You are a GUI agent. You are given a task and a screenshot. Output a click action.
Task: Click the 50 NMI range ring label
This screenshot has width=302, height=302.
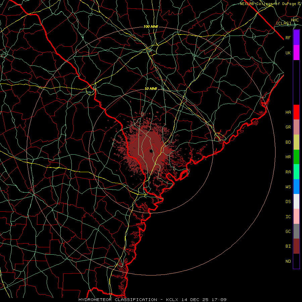(x=151, y=89)
